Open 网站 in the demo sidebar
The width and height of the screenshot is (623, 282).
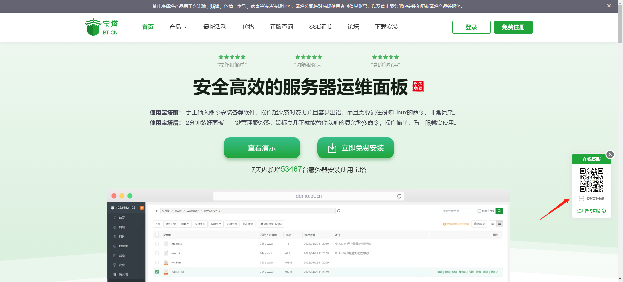tap(122, 227)
